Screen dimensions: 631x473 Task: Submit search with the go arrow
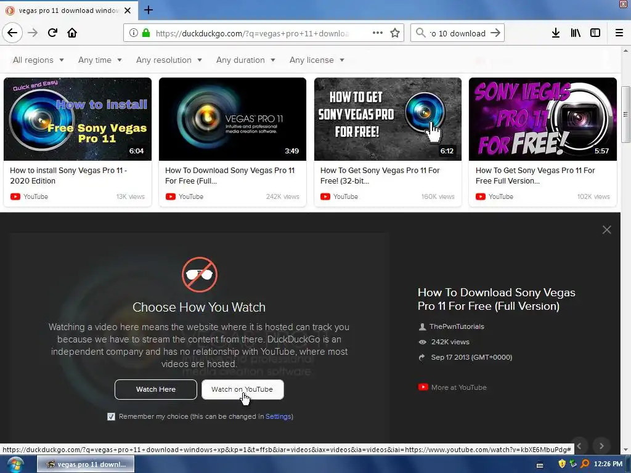(x=495, y=33)
